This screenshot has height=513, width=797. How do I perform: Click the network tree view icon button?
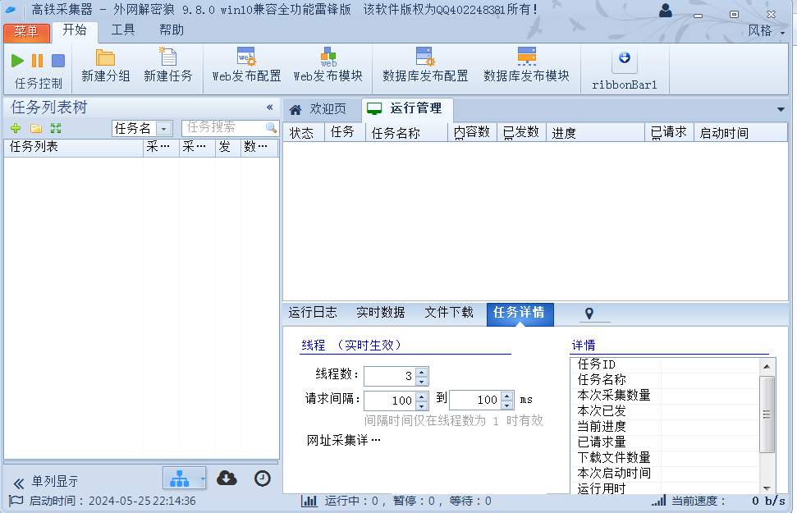(180, 479)
